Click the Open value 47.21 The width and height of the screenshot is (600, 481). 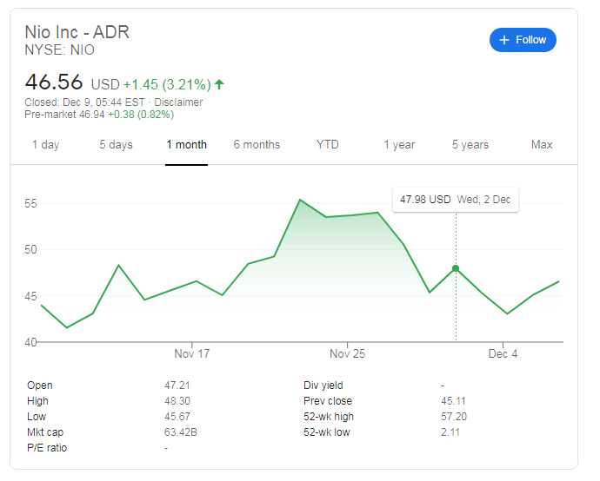pos(177,385)
